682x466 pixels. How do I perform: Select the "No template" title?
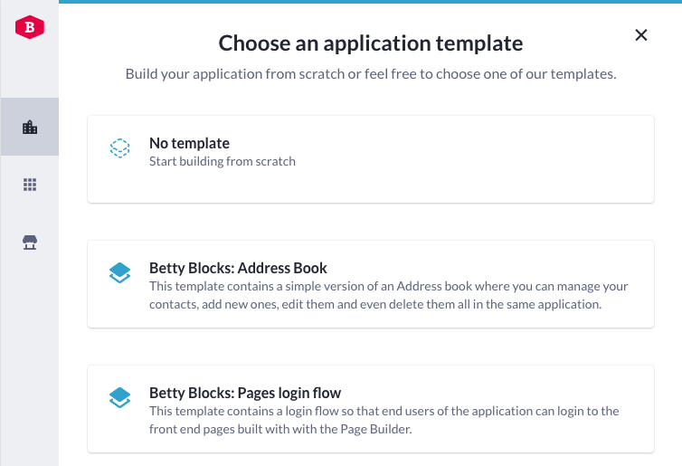[189, 143]
